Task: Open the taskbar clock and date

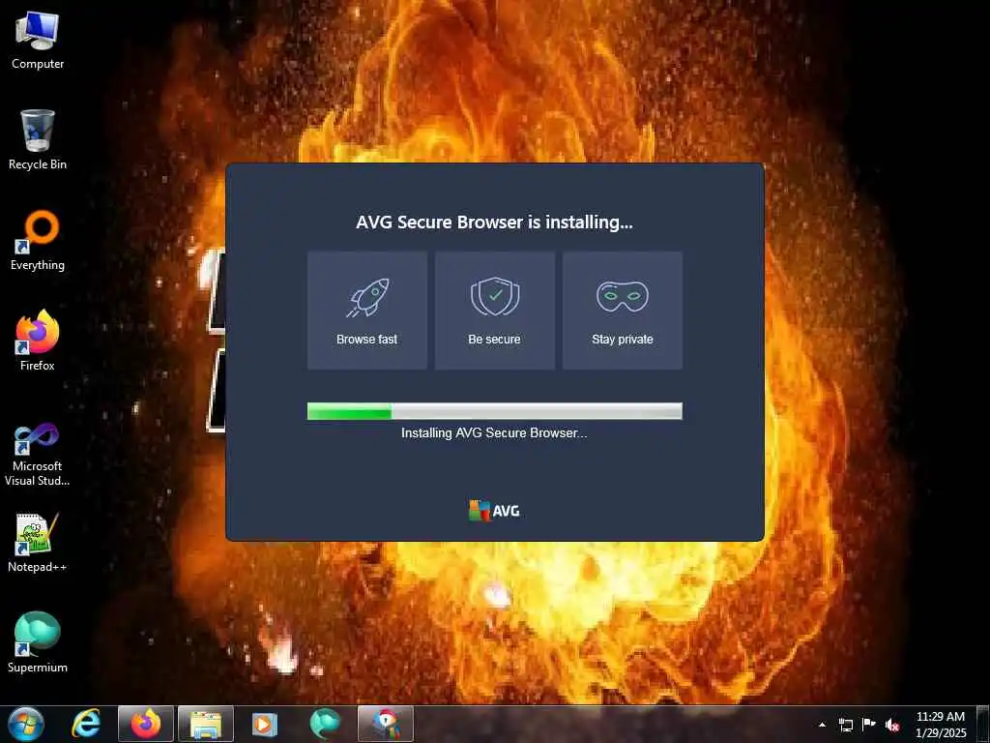Action: click(x=941, y=725)
